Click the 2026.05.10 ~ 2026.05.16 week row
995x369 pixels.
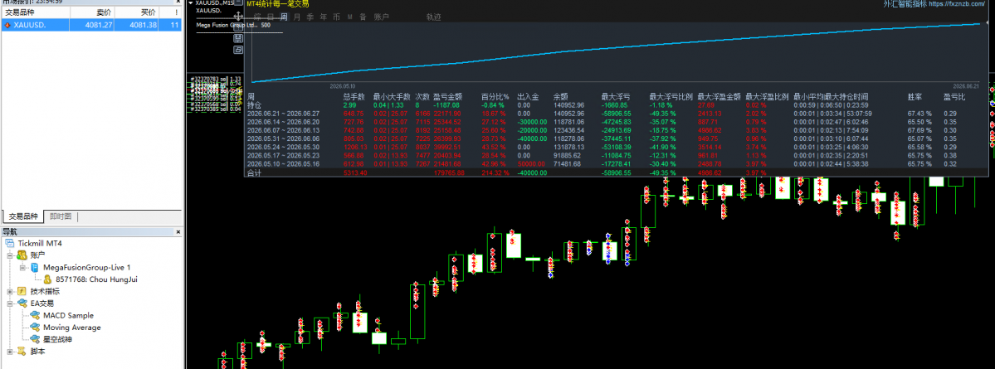[616, 163]
